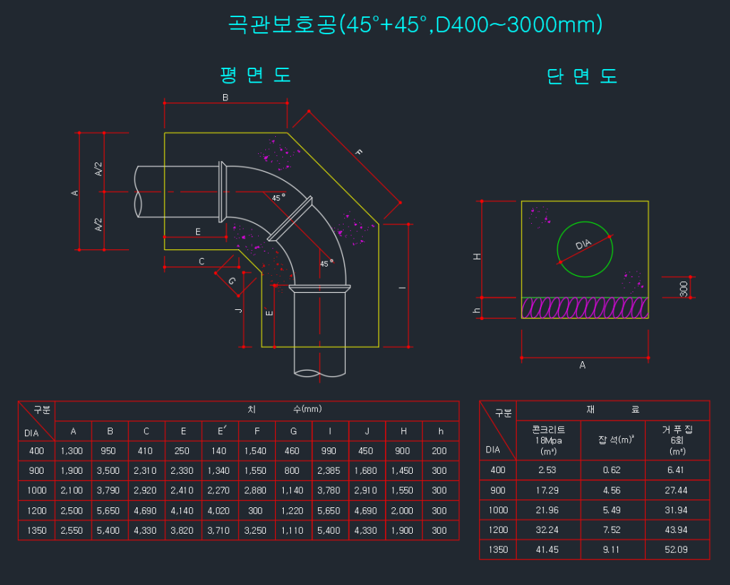
Task: Click the concrete value 17.29 cell
Action: 548,491
